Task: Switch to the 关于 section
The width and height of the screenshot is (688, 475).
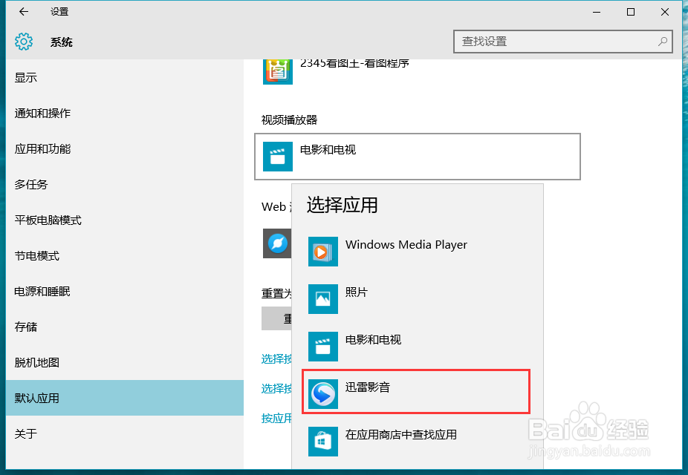Action: [x=26, y=433]
